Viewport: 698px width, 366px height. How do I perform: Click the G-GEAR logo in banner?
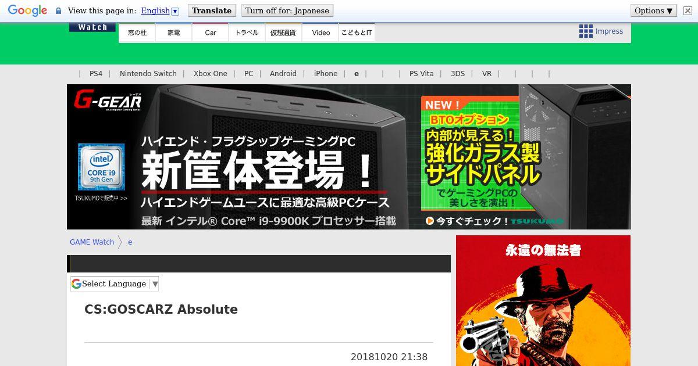click(108, 101)
